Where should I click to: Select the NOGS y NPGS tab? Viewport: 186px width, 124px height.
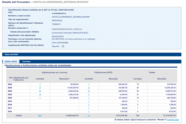pos(11,61)
